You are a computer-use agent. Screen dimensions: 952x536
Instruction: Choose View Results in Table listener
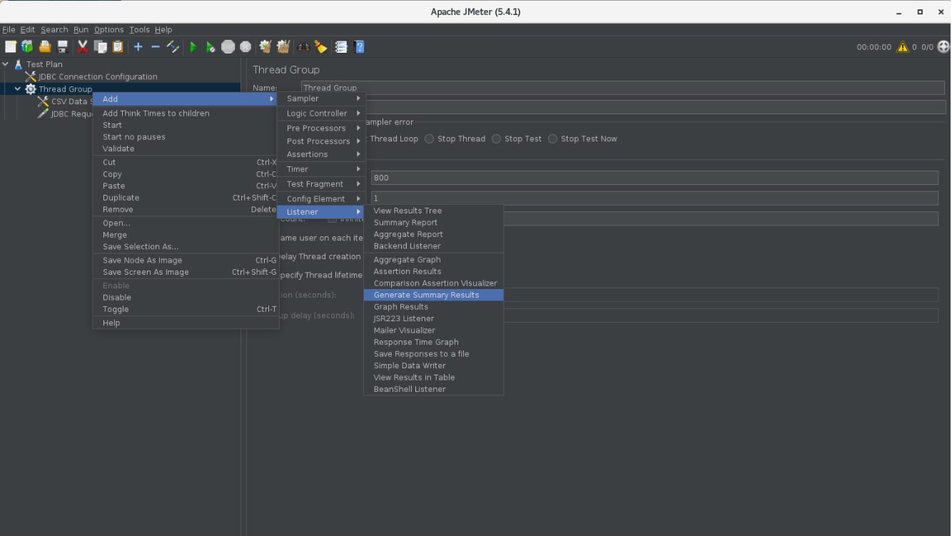pyautogui.click(x=434, y=378)
